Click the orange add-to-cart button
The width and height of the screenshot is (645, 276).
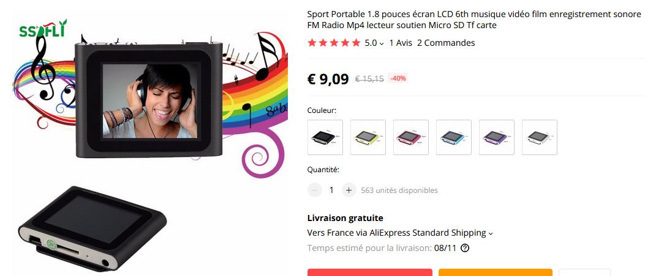point(496,273)
